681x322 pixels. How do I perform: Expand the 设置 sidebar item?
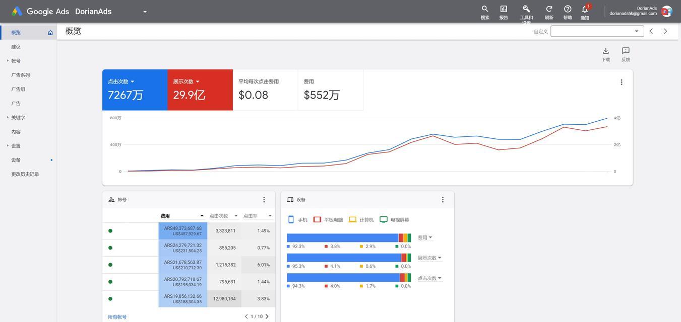pos(8,146)
